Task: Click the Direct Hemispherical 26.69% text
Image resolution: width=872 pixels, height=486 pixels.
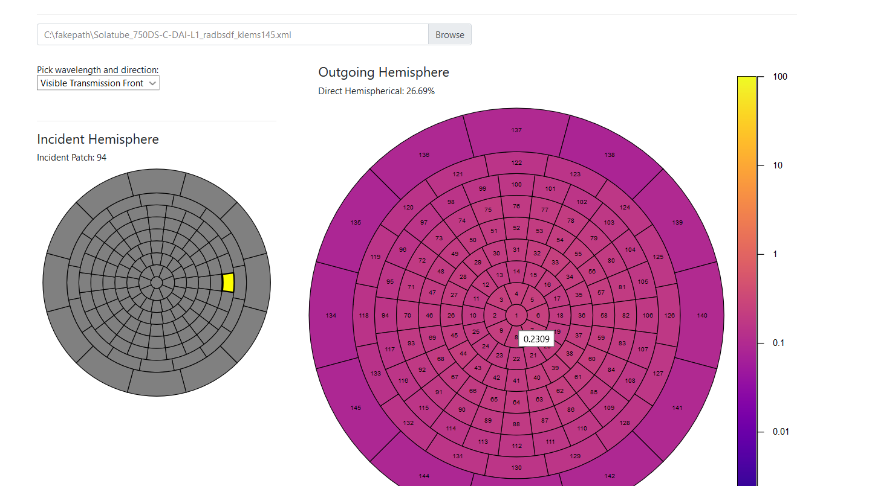Action: [376, 91]
